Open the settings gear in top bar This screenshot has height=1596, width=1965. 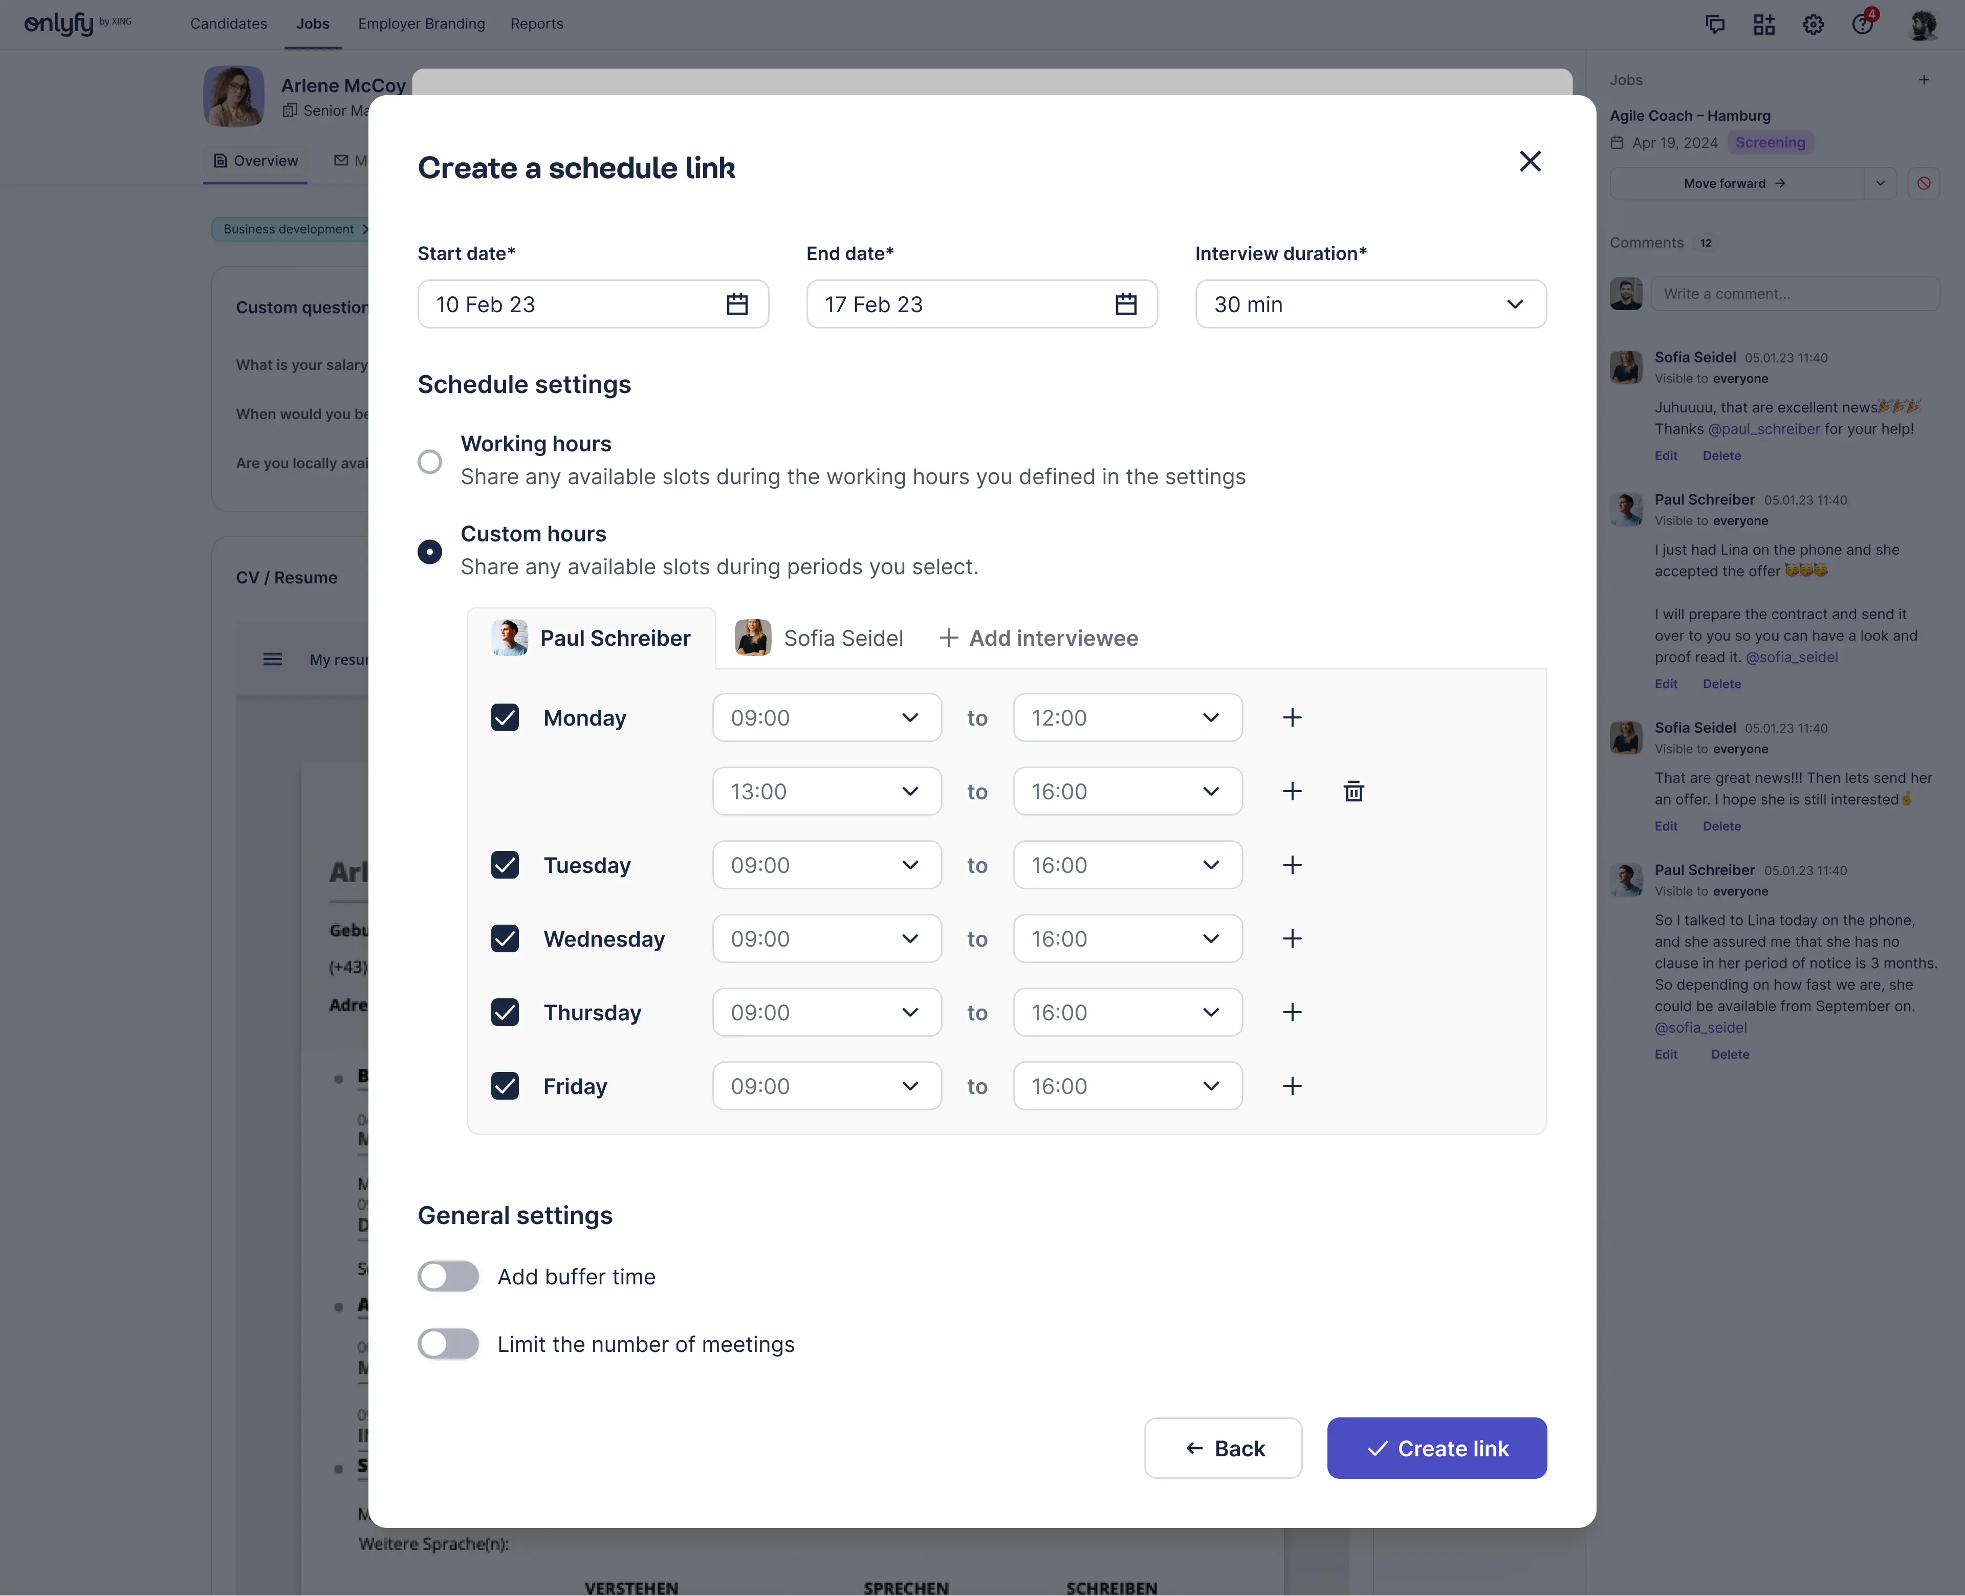1814,24
